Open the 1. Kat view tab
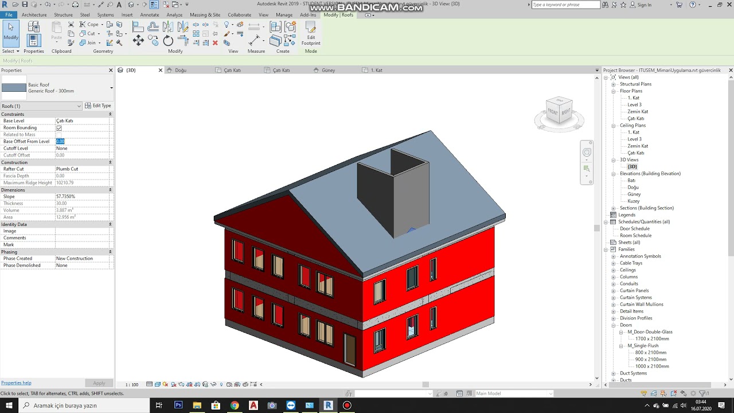The image size is (734, 413). 376,70
